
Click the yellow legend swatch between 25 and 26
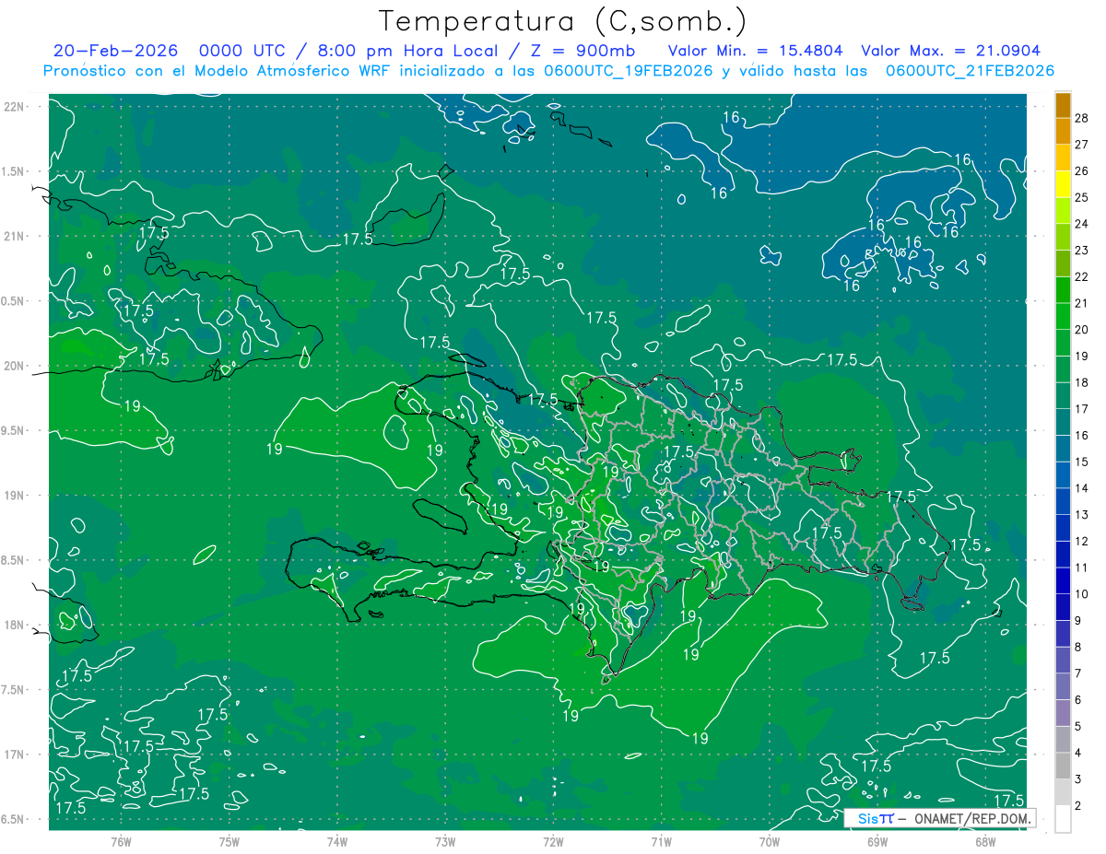coord(1063,184)
